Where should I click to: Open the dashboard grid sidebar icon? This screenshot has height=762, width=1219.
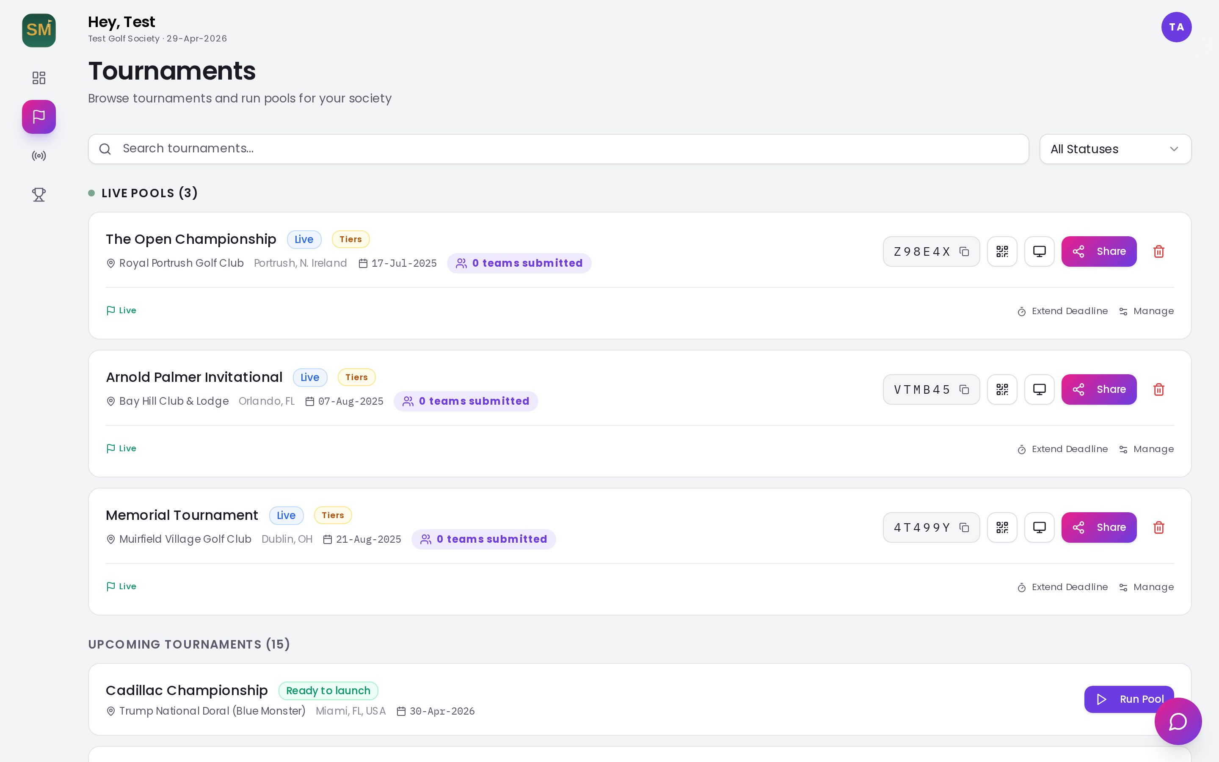39,77
